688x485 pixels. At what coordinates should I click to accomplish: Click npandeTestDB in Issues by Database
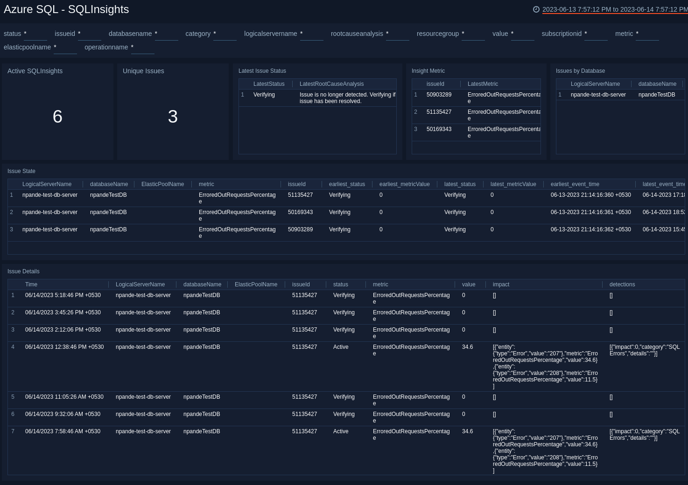click(657, 95)
